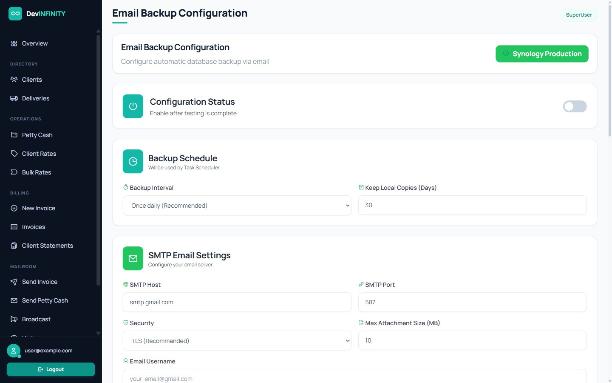Click the SMTP Host input field
Viewport: 612px width, 383px height.
(237, 302)
